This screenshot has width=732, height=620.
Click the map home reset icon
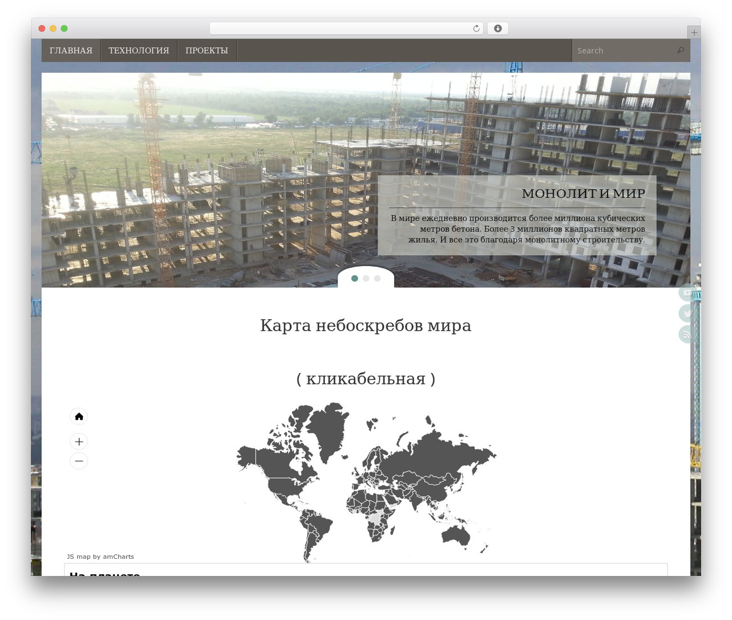click(79, 416)
